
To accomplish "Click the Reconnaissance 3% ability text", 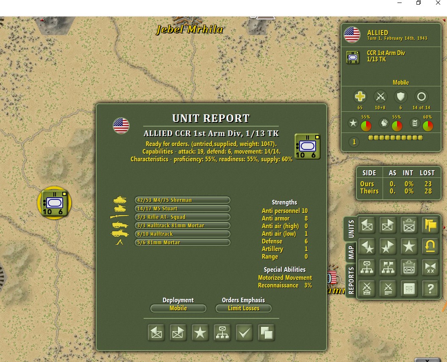I will (285, 285).
